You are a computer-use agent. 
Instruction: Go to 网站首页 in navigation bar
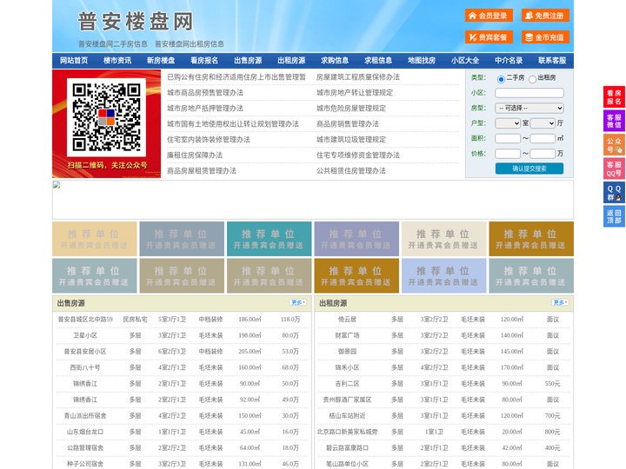[x=74, y=61]
